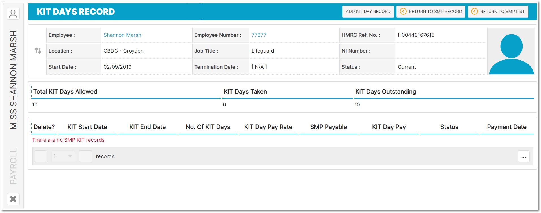Follow the employee number 77877 link
Viewport: 541px width, 213px height.
[x=259, y=35]
